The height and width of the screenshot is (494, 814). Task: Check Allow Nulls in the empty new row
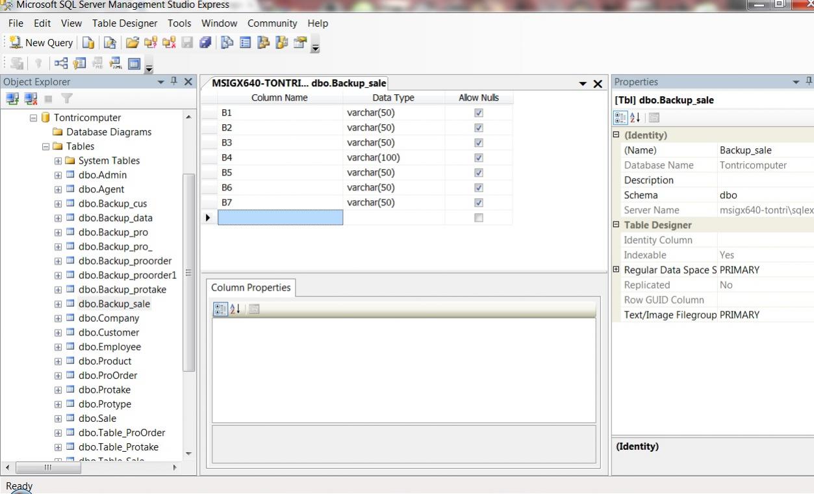pyautogui.click(x=479, y=218)
